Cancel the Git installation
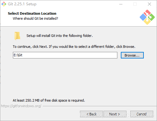 142,114
